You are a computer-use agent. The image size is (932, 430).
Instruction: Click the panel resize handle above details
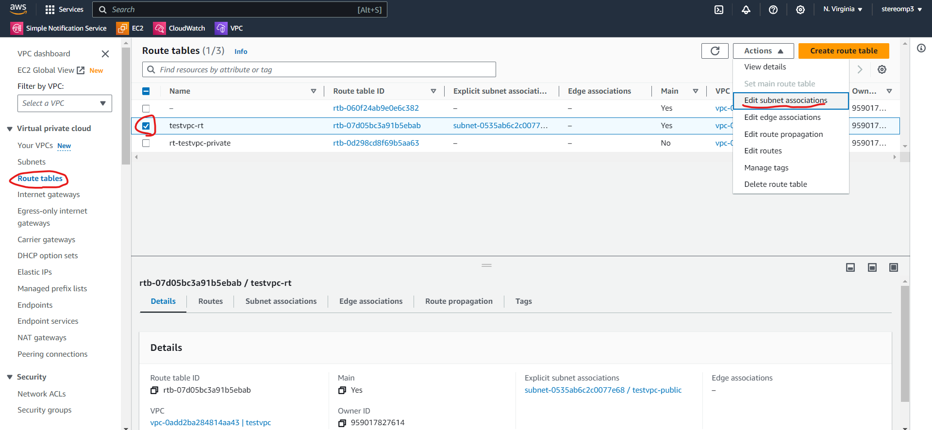487,265
